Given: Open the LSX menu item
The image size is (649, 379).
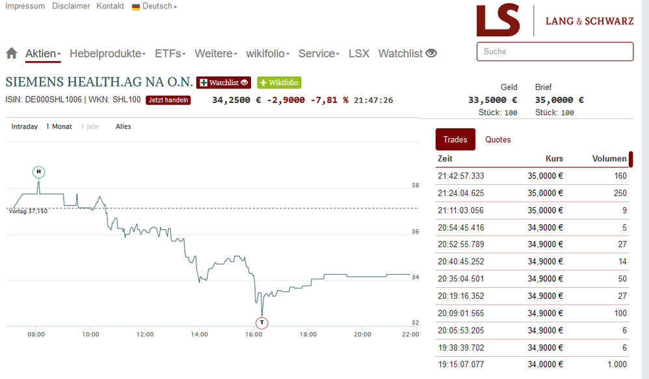Looking at the screenshot, I should point(359,53).
